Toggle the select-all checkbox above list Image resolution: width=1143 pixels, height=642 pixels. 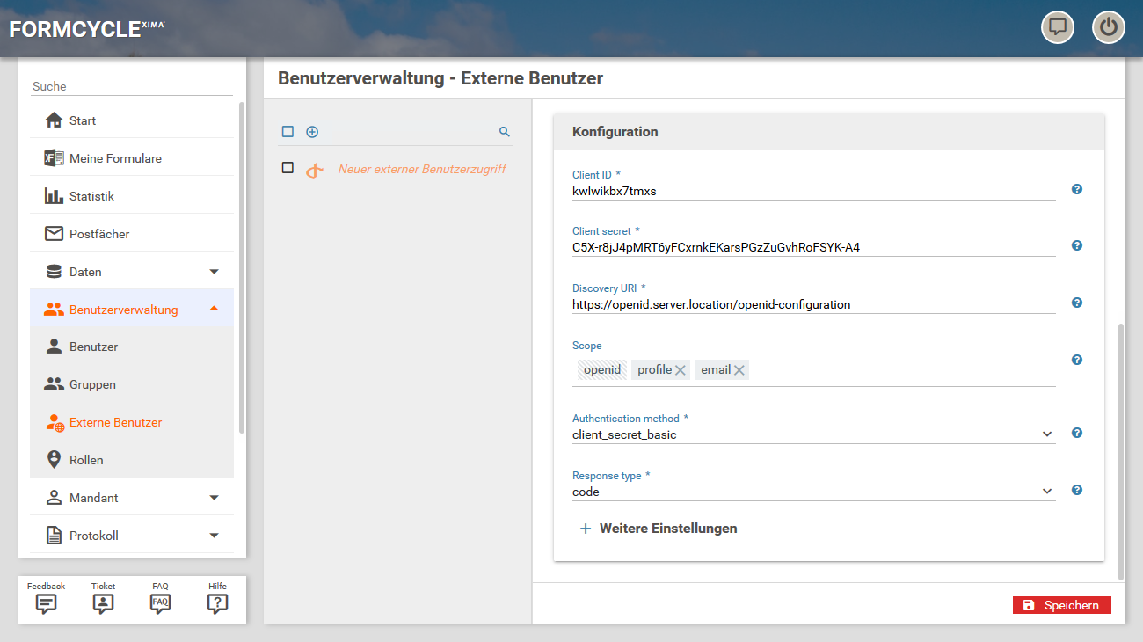[x=288, y=132]
